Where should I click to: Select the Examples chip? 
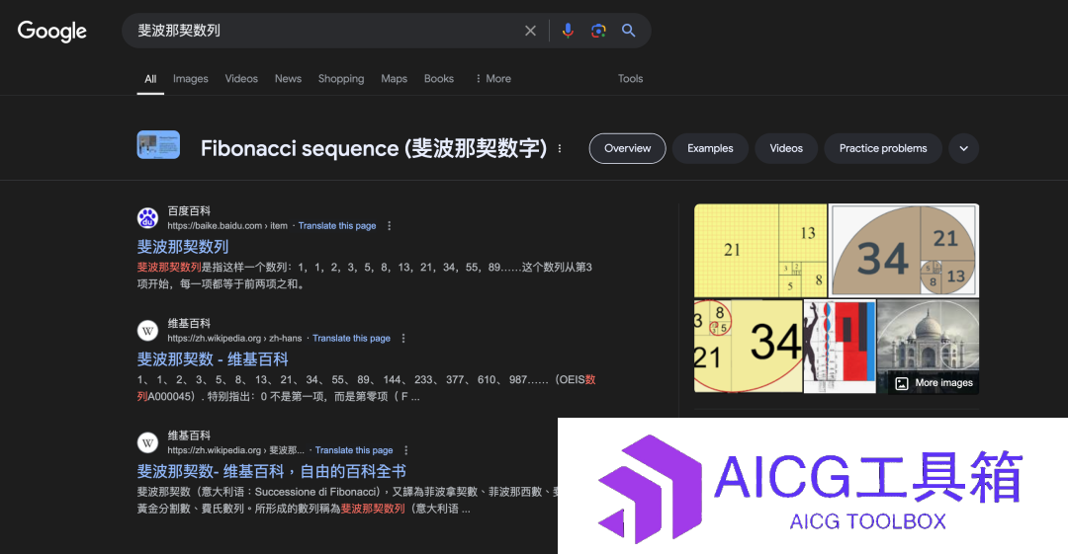[x=710, y=148]
